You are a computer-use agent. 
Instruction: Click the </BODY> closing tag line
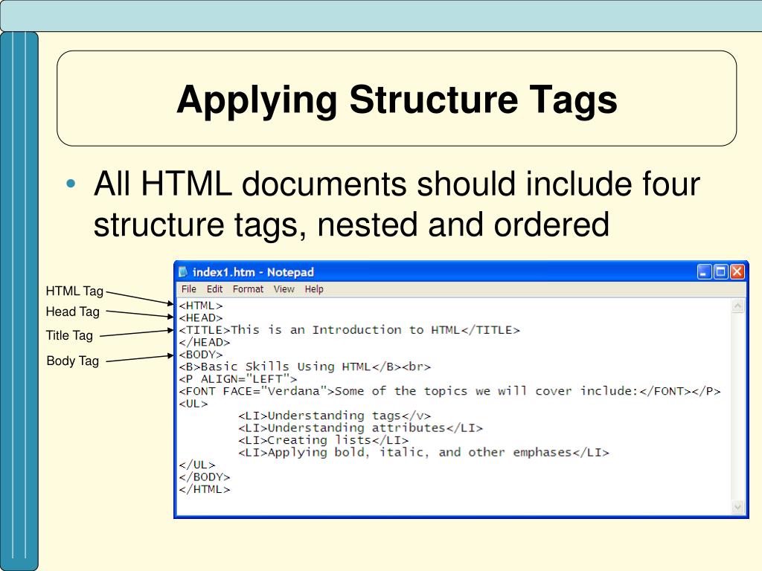[x=205, y=477]
